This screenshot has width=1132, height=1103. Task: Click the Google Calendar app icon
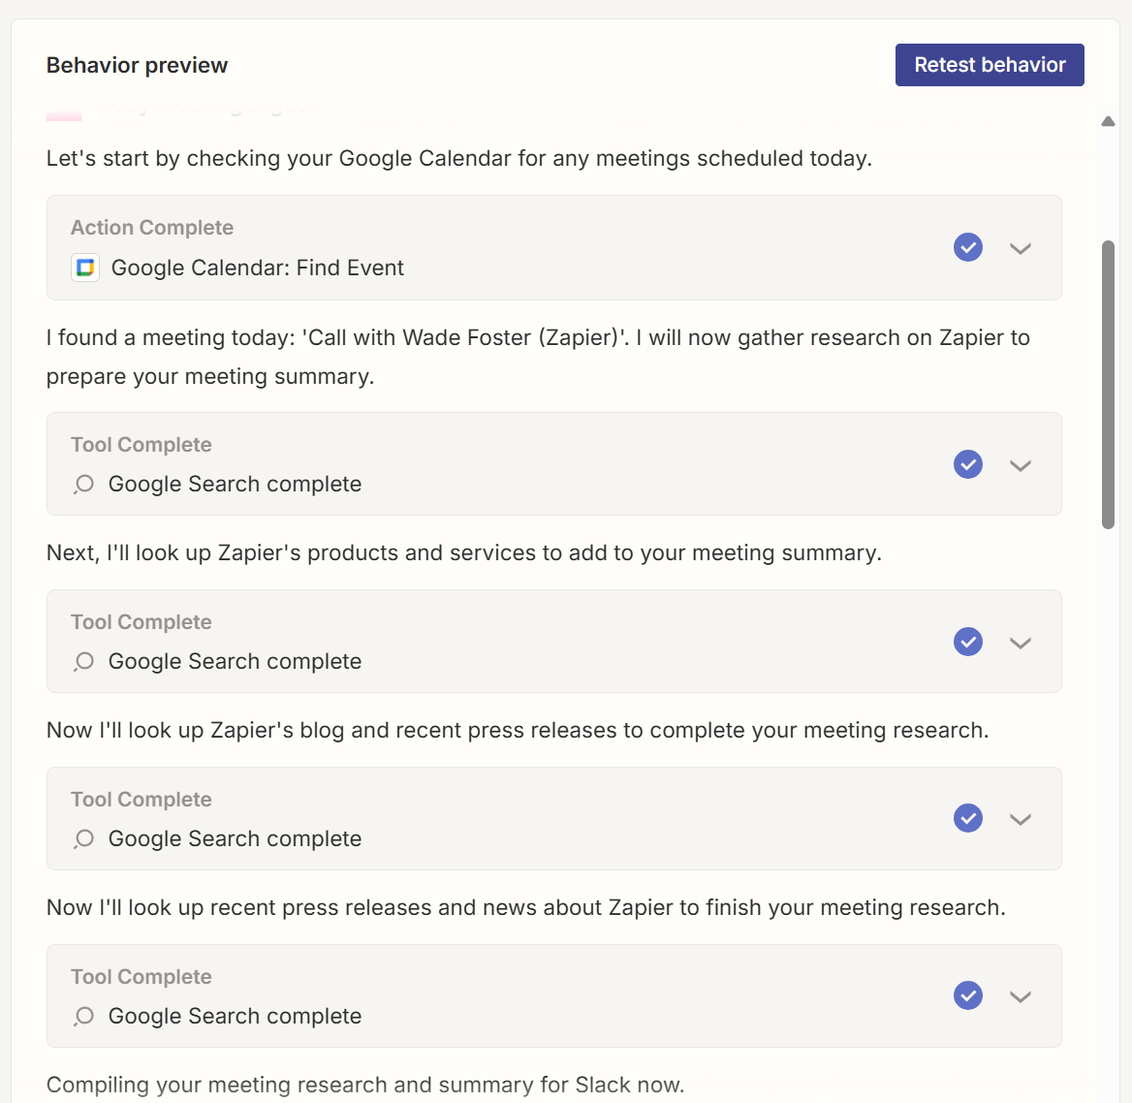pos(85,268)
